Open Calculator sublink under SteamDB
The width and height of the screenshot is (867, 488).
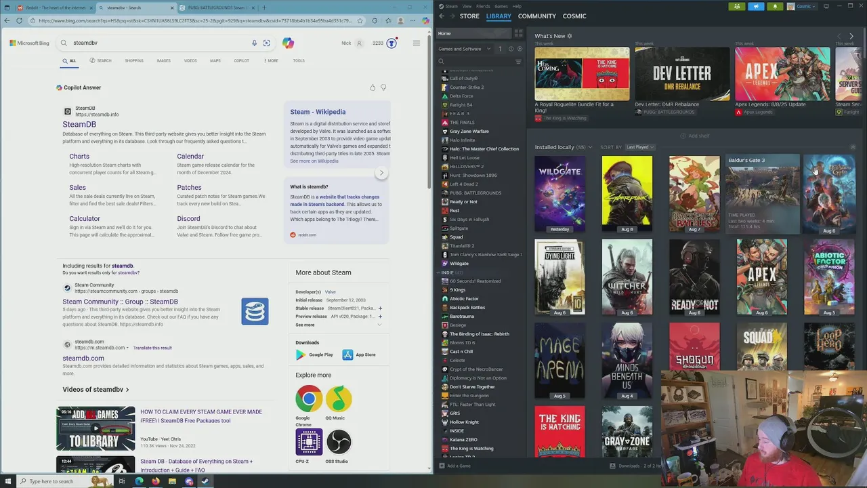tap(85, 219)
